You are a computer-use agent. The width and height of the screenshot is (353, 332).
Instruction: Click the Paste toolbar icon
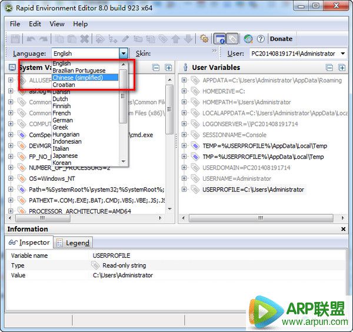click(x=72, y=39)
